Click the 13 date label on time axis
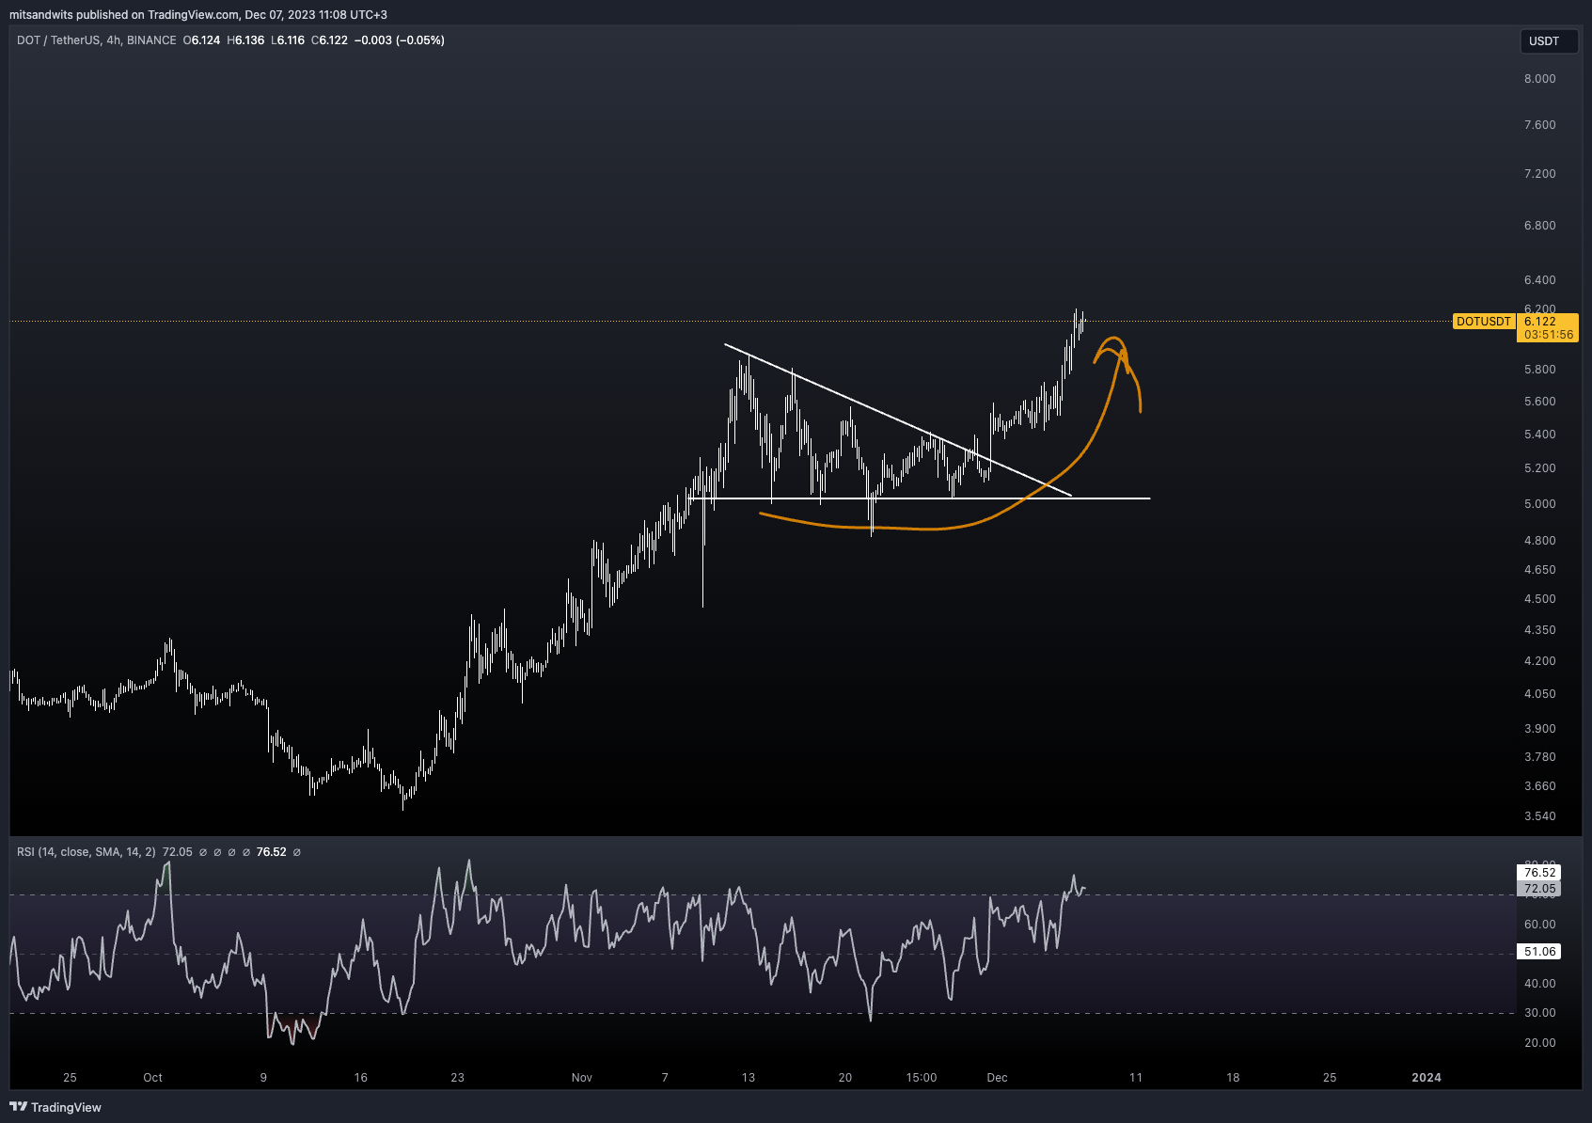The image size is (1592, 1123). (749, 1078)
